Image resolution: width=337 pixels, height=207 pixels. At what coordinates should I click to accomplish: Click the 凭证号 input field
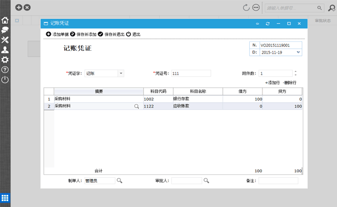click(x=191, y=73)
